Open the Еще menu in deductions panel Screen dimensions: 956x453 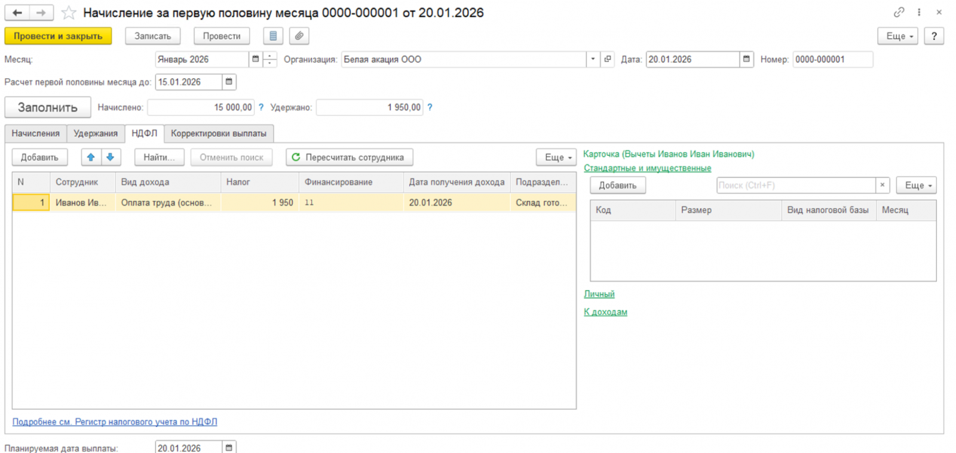pyautogui.click(x=916, y=185)
